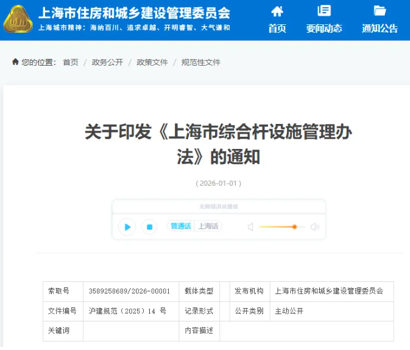Click the high volume speaker icon

(314, 227)
